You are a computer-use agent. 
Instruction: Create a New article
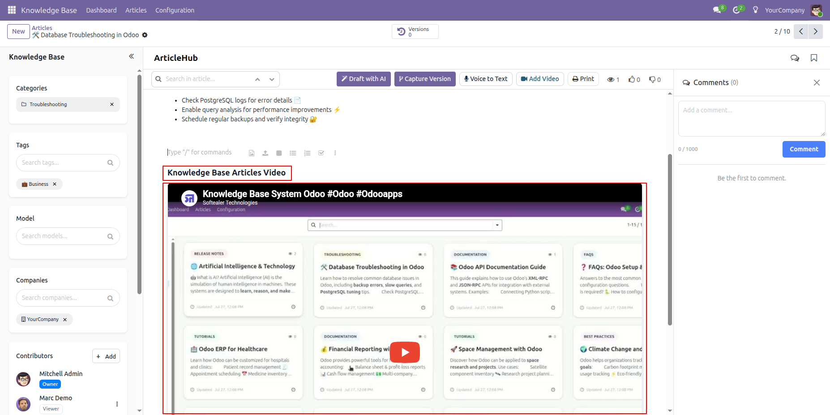(18, 31)
